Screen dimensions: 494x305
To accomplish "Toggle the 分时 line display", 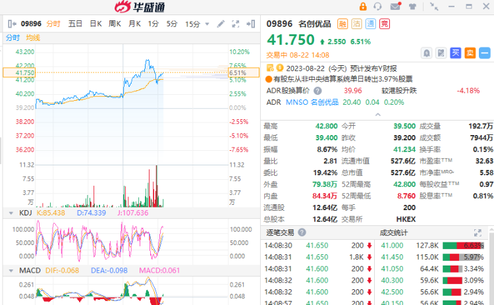I will pos(13,38).
